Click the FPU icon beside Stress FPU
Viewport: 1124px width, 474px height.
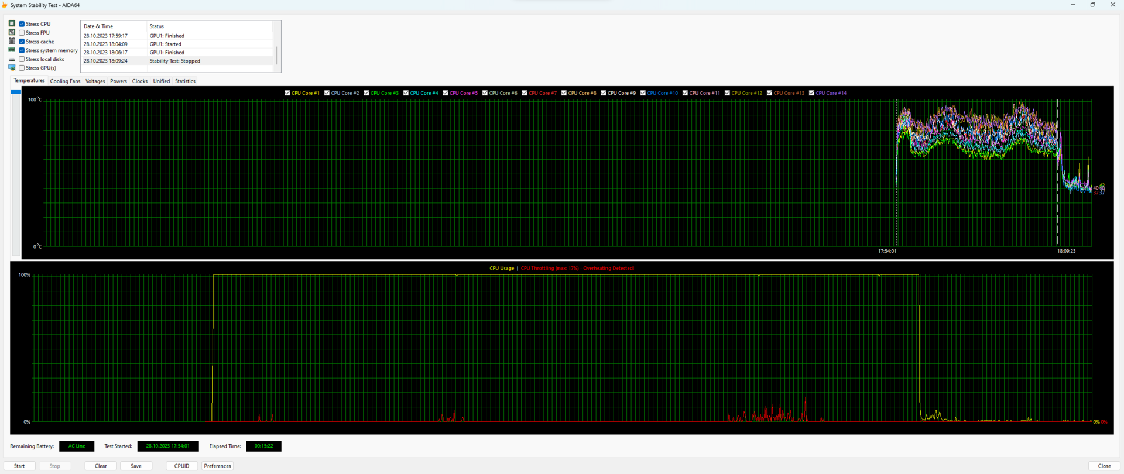point(12,32)
